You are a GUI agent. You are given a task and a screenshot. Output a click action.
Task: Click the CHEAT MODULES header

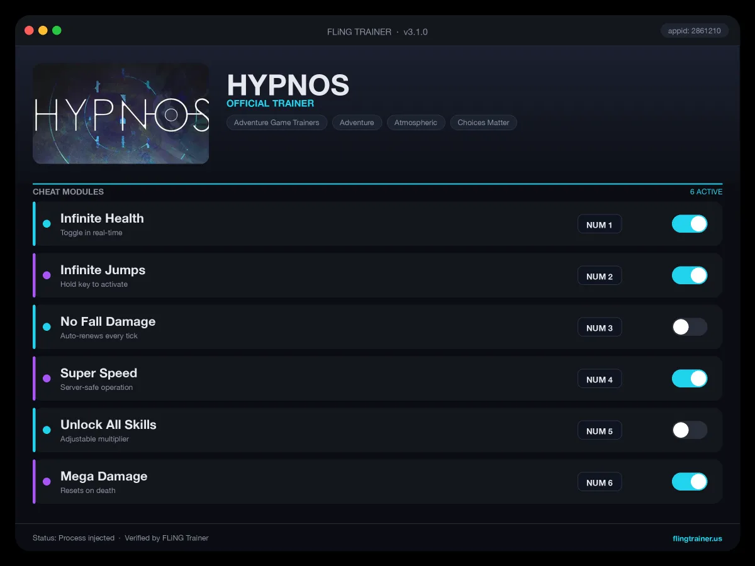pyautogui.click(x=68, y=192)
